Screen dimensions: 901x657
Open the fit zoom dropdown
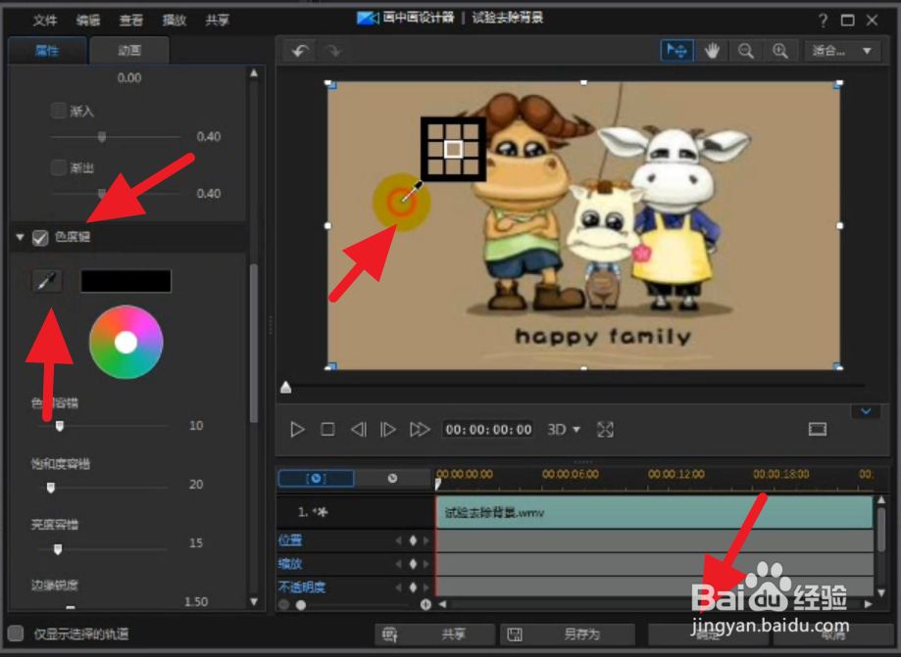point(841,51)
